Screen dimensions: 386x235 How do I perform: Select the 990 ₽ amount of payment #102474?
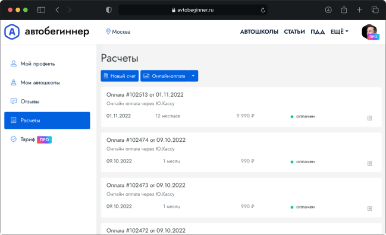point(247,161)
